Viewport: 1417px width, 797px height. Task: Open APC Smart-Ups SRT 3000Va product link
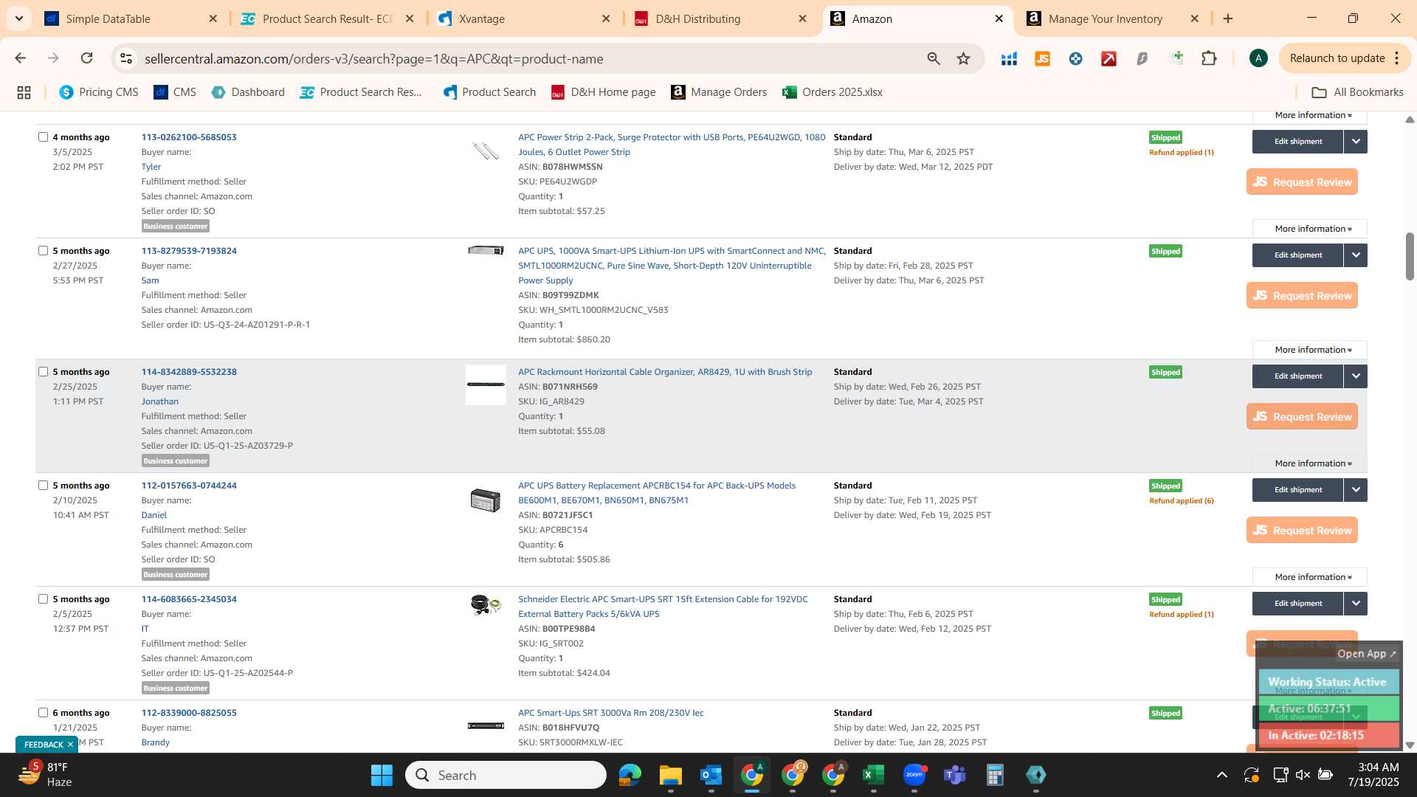click(610, 713)
